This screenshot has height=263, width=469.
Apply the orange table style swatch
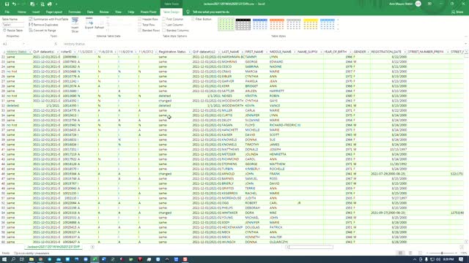(277, 24)
